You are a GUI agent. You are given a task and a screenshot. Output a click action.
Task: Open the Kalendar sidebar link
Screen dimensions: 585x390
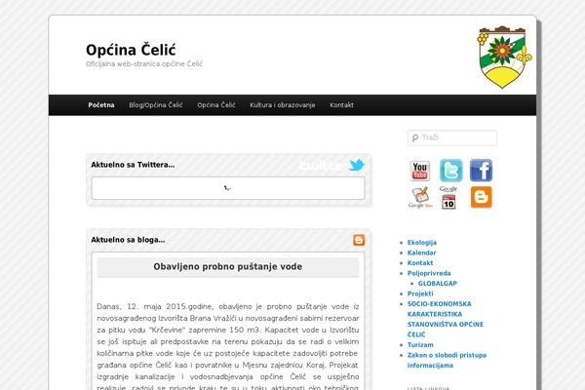click(421, 253)
